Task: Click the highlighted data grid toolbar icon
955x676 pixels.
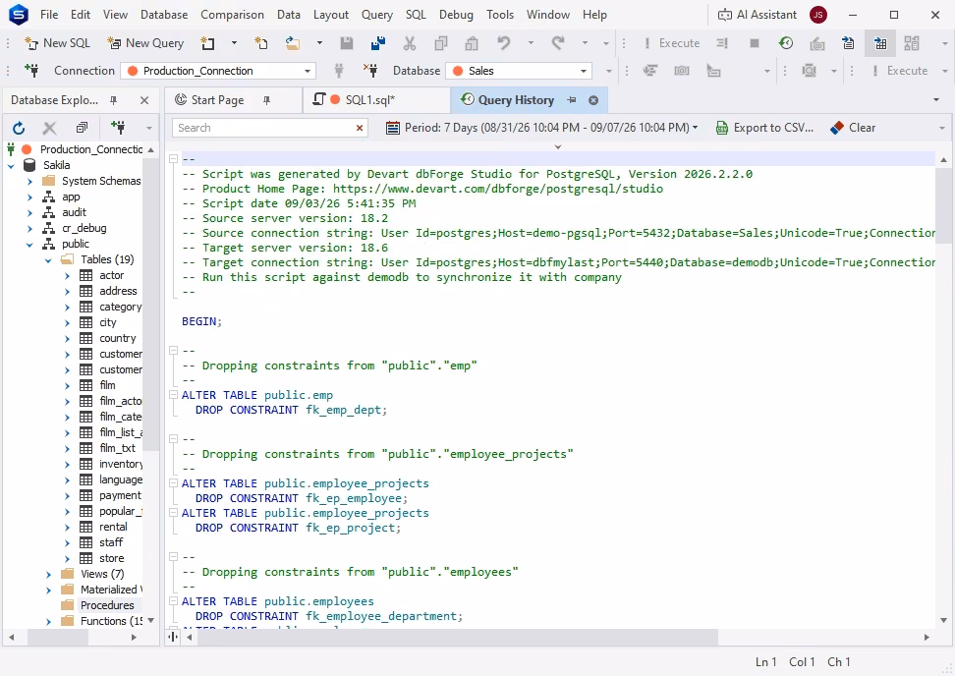Action: point(880,43)
